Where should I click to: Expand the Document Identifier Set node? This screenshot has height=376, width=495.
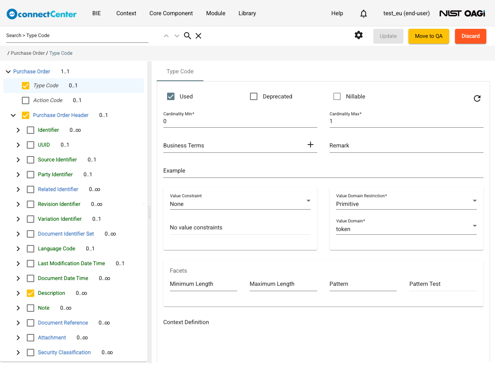point(18,234)
